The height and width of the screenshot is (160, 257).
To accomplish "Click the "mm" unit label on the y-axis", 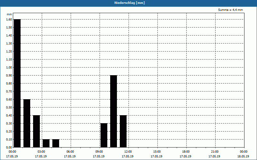I will point(9,14).
